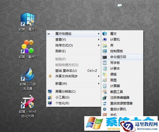Select 魔方快捷组 in the context menu
Image resolution: width=159 pixels, height=132 pixels.
(x=74, y=34)
